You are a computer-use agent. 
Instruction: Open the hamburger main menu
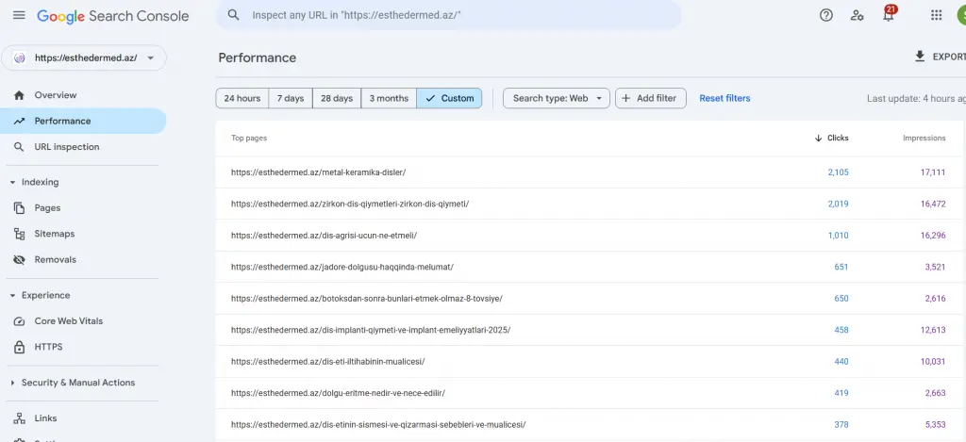click(x=19, y=15)
